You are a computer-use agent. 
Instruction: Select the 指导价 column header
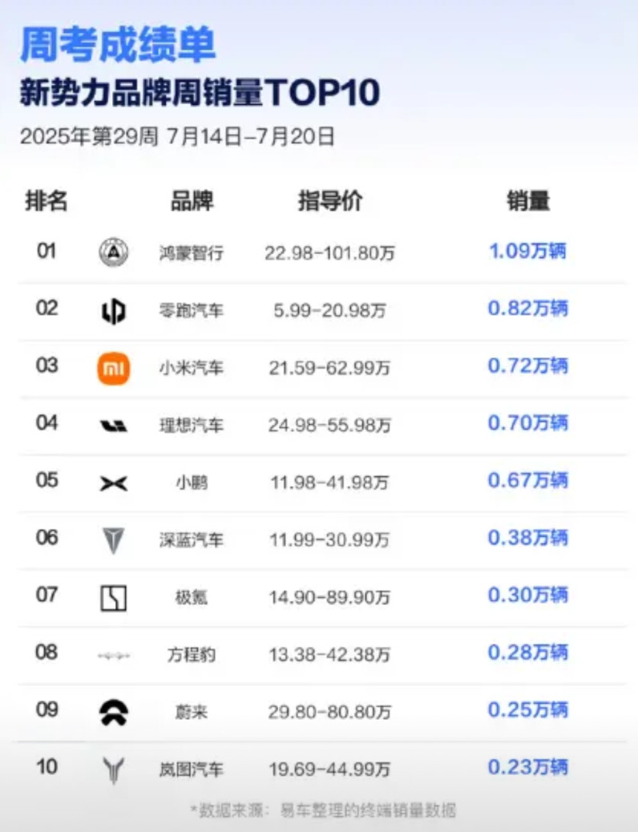tap(330, 201)
